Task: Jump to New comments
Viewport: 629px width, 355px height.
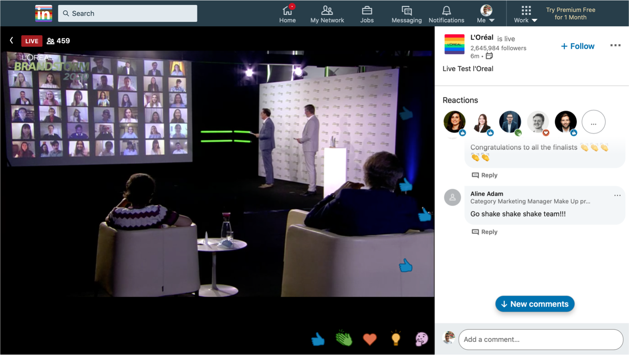Action: (x=535, y=304)
